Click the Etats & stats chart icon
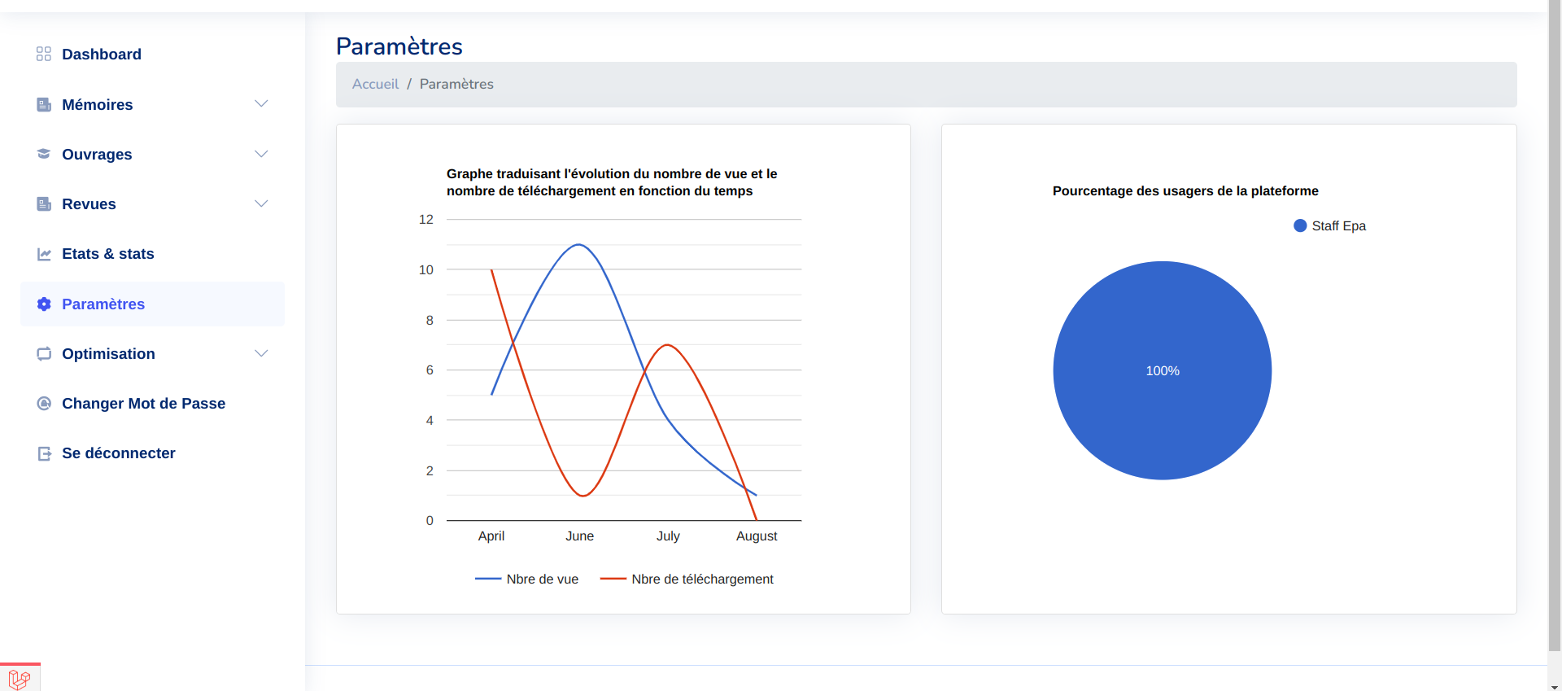Image resolution: width=1562 pixels, height=691 pixels. (x=44, y=254)
